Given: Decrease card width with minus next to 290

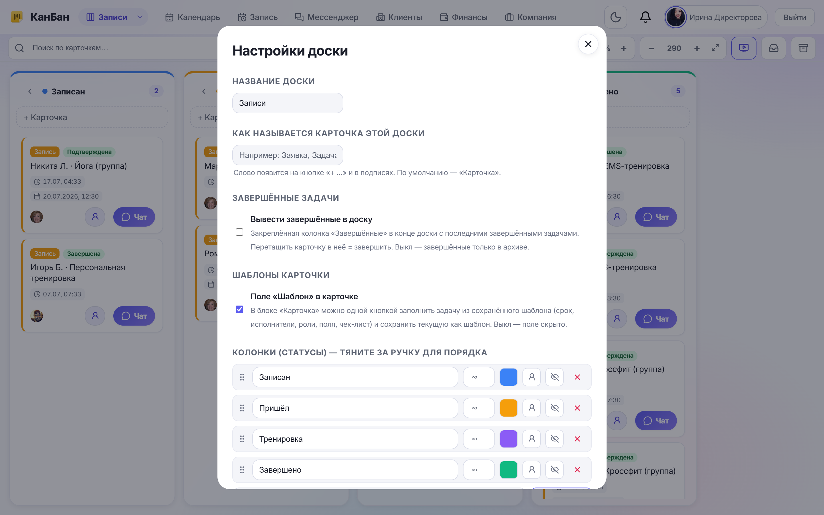Looking at the screenshot, I should point(651,48).
